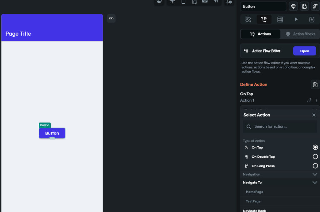The width and height of the screenshot is (320, 212).
Task: Collapse the Navigation section chevron
Action: pyautogui.click(x=315, y=174)
